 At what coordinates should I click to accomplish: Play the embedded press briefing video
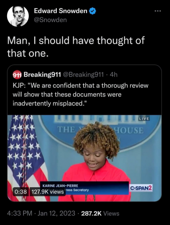point(84,158)
